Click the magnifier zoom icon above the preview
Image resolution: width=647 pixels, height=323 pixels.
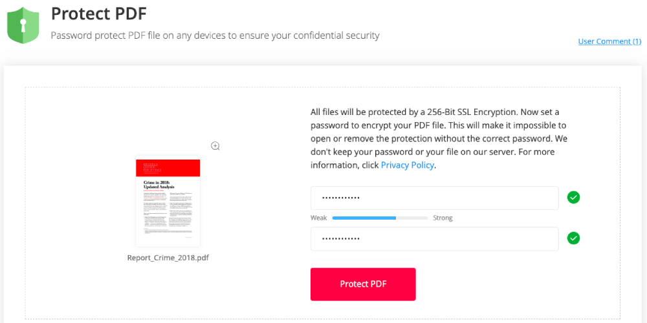pos(215,146)
